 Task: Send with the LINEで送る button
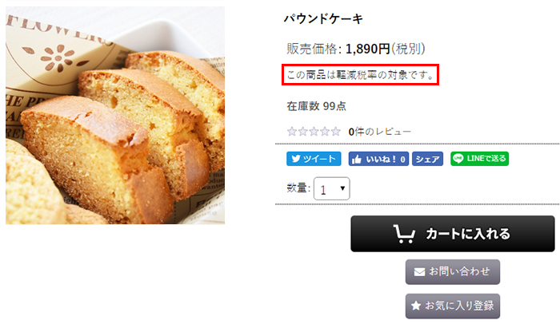(480, 159)
